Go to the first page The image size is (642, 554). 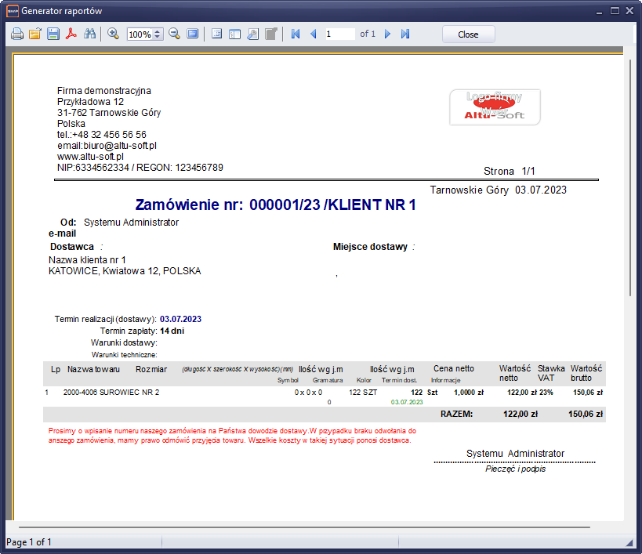(296, 34)
